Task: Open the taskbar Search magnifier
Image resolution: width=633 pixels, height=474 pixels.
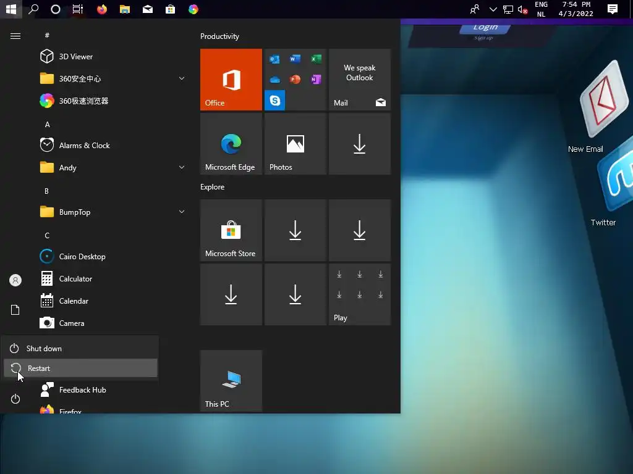Action: pyautogui.click(x=33, y=9)
